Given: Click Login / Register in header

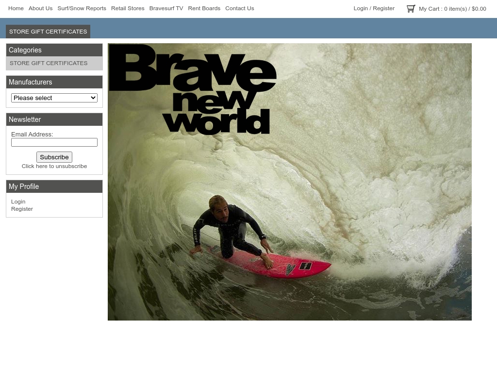Looking at the screenshot, I should point(374,8).
